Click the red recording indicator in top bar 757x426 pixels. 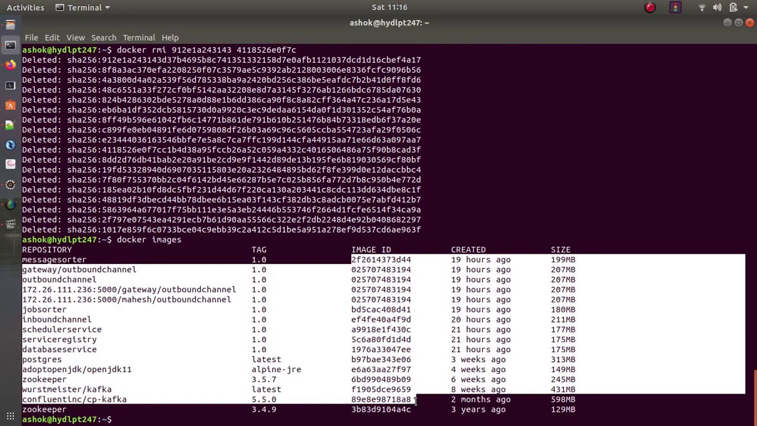tap(650, 8)
